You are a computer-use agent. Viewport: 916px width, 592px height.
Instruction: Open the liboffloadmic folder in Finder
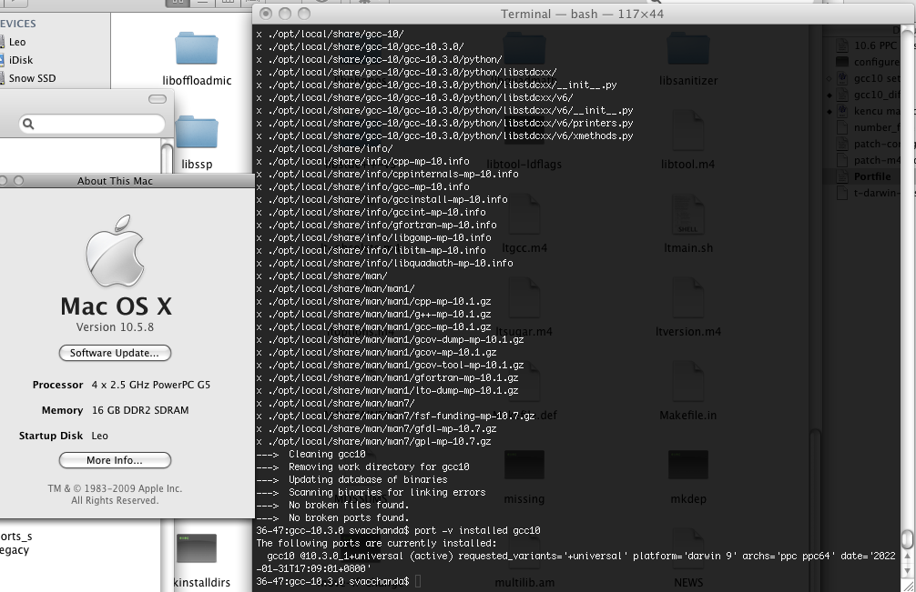coord(197,49)
